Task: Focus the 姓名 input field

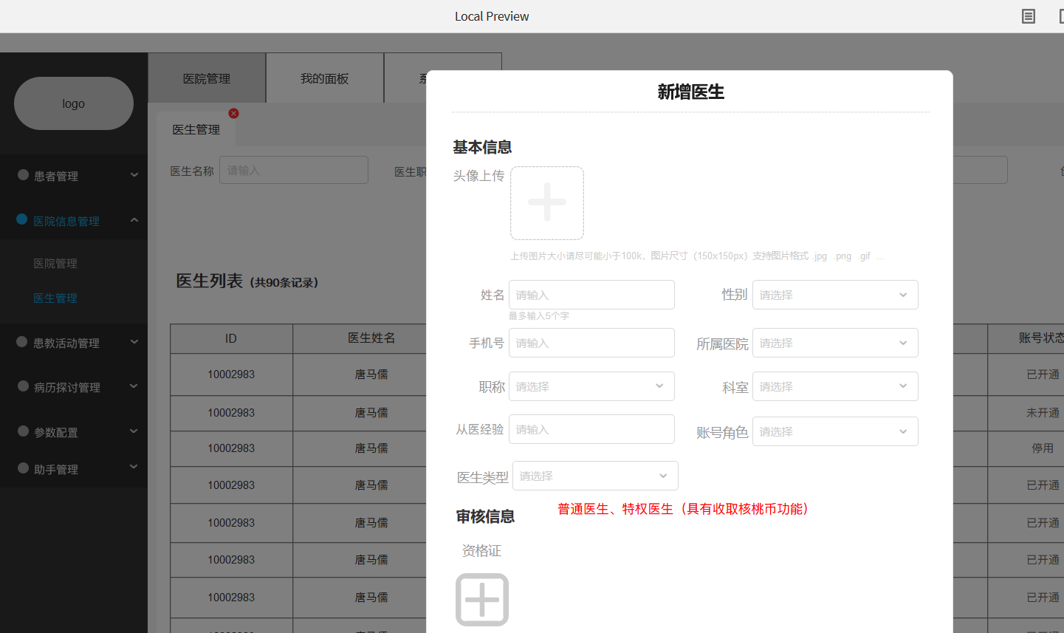Action: tap(591, 295)
